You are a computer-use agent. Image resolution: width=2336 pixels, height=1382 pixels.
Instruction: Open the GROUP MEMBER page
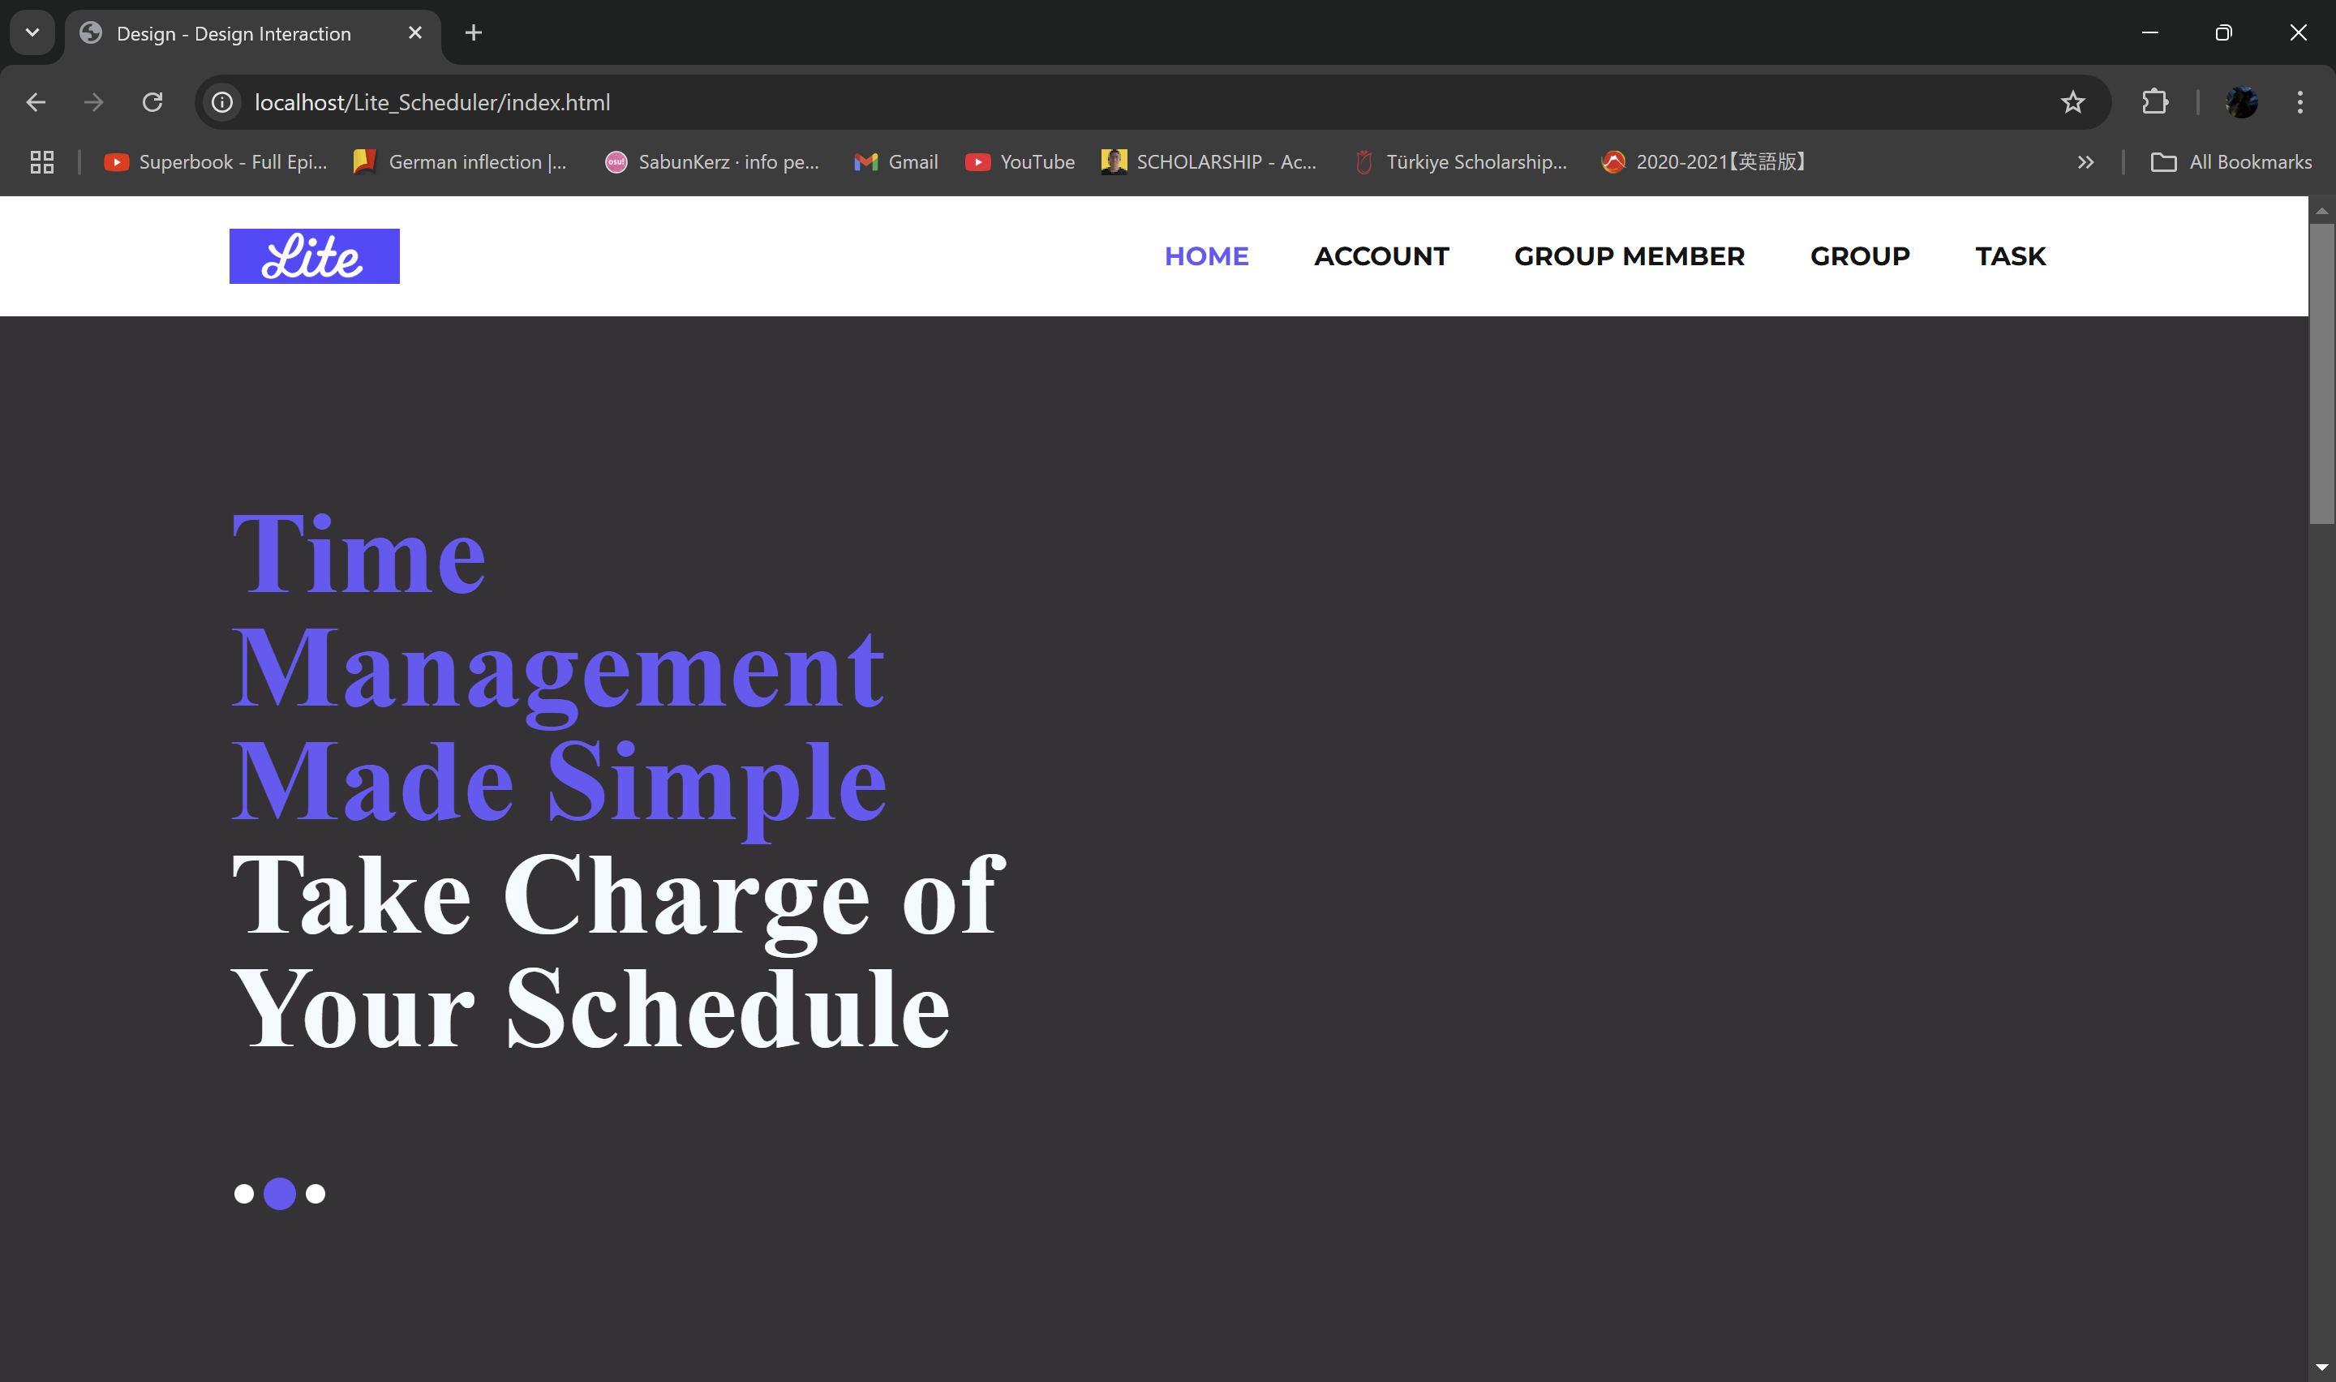[1629, 256]
